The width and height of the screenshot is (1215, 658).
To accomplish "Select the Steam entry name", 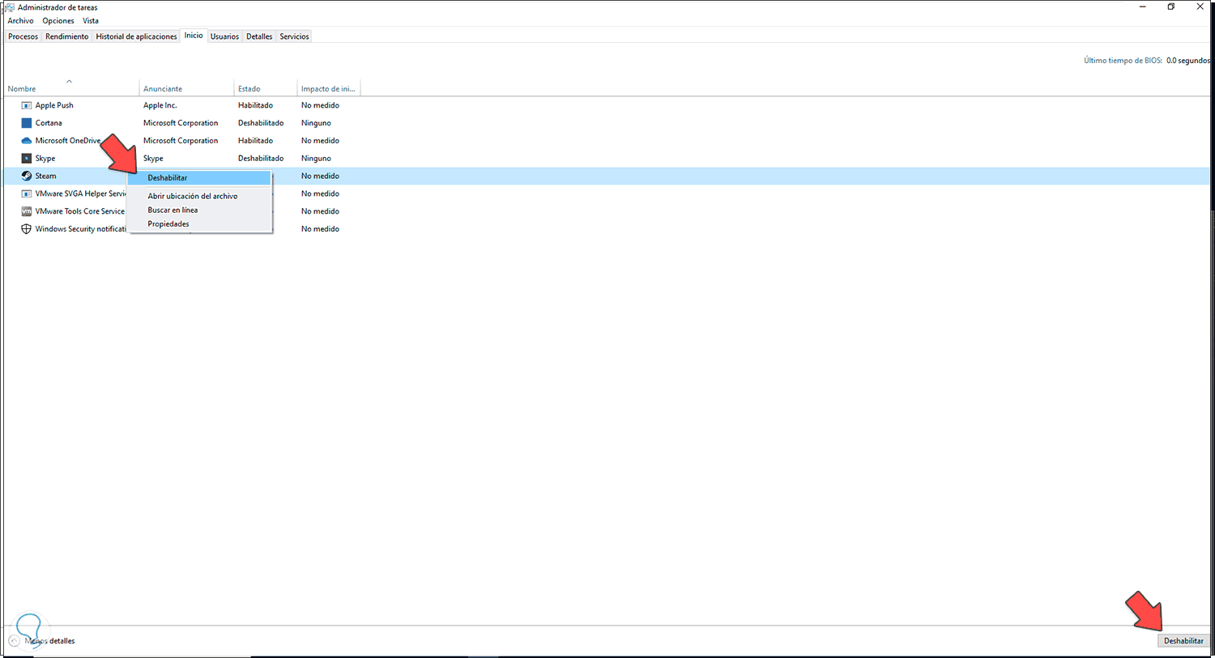I will click(46, 176).
